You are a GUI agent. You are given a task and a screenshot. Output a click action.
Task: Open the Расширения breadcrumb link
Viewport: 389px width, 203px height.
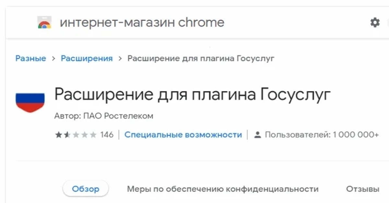(x=87, y=59)
